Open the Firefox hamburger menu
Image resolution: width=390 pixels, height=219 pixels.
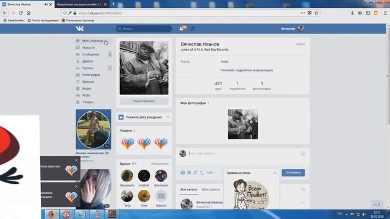click(385, 13)
